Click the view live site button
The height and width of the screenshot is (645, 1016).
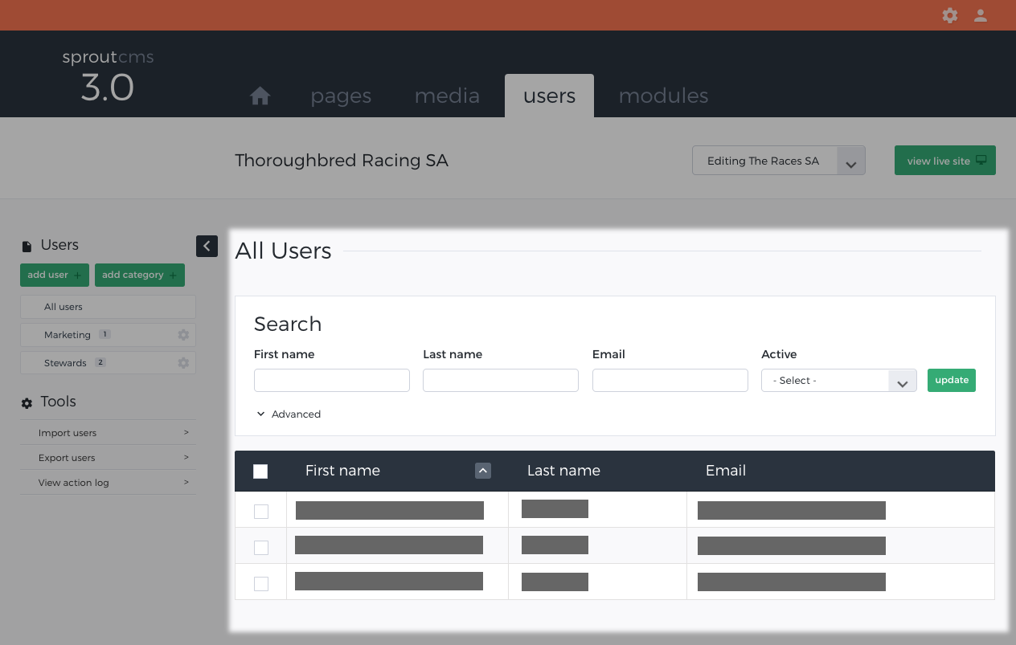[x=945, y=161]
